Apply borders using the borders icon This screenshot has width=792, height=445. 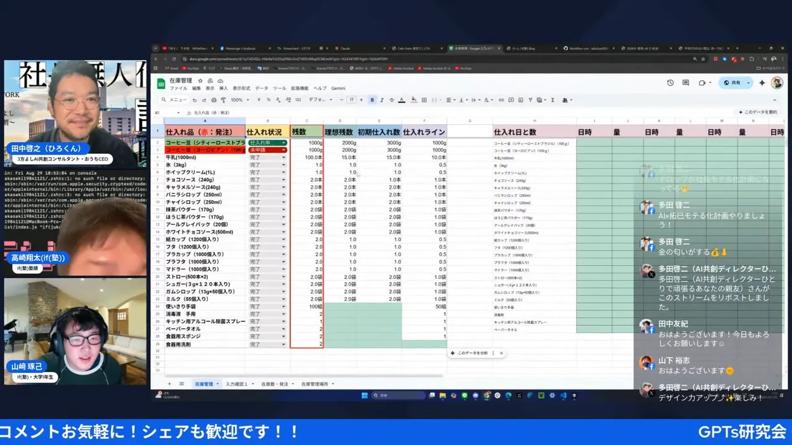[x=424, y=100]
